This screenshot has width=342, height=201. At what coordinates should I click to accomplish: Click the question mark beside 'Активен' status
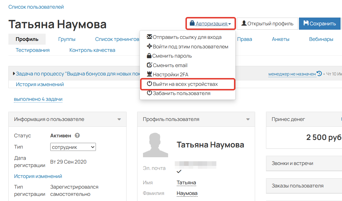coord(77,135)
